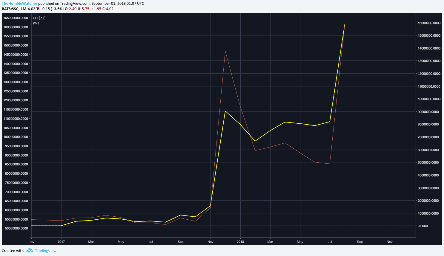Click the Mar 2018 time axis label

[x=270, y=242]
